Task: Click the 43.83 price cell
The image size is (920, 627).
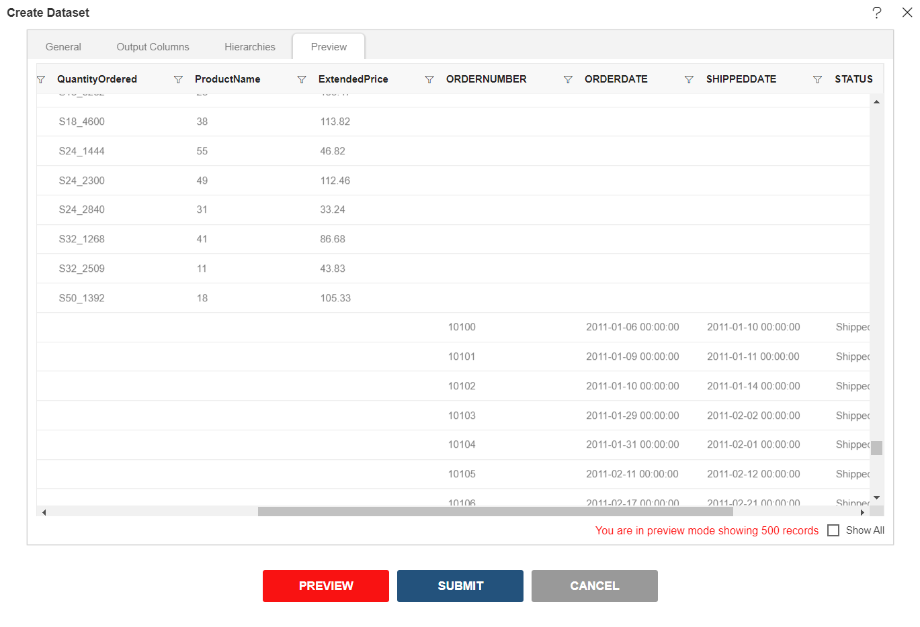Action: click(x=333, y=269)
